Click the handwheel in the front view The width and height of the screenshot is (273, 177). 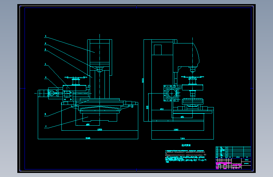tap(76, 77)
